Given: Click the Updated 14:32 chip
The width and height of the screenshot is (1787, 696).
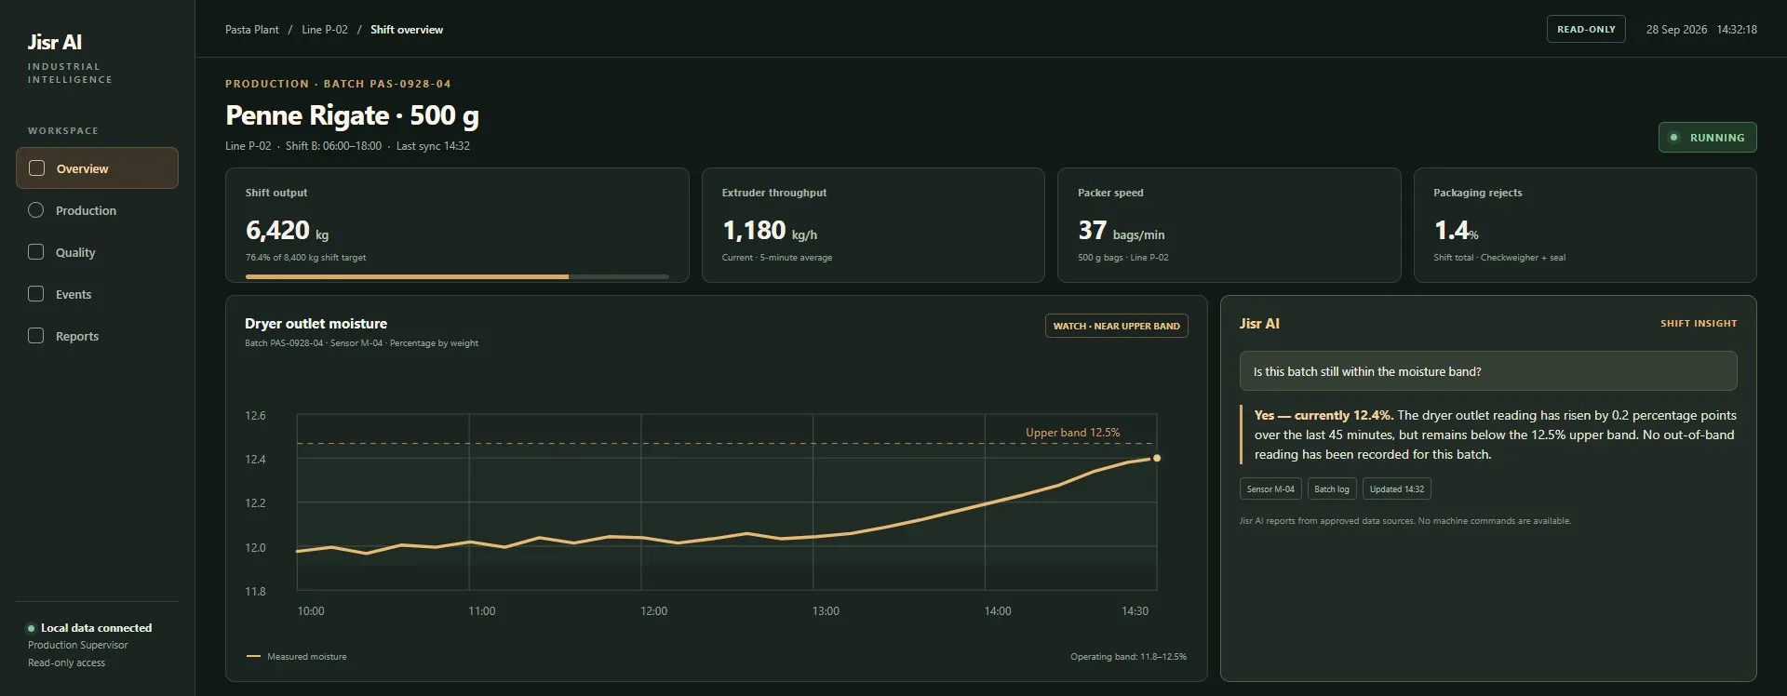Looking at the screenshot, I should coord(1397,489).
